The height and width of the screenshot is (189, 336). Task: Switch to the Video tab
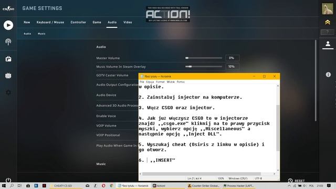(128, 22)
